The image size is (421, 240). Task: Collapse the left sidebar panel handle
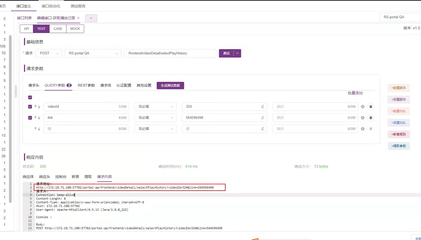click(x=16, y=91)
